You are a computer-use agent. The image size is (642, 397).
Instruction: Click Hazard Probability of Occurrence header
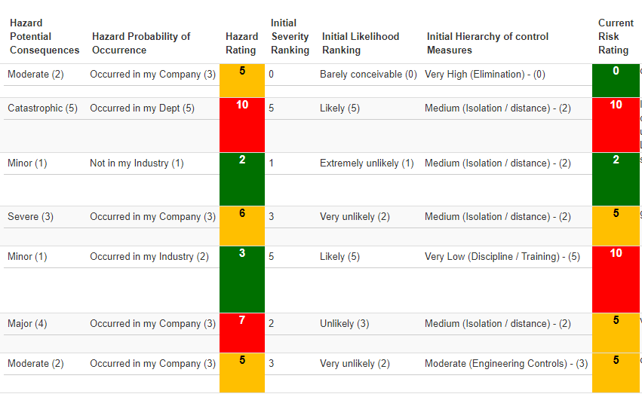141,43
